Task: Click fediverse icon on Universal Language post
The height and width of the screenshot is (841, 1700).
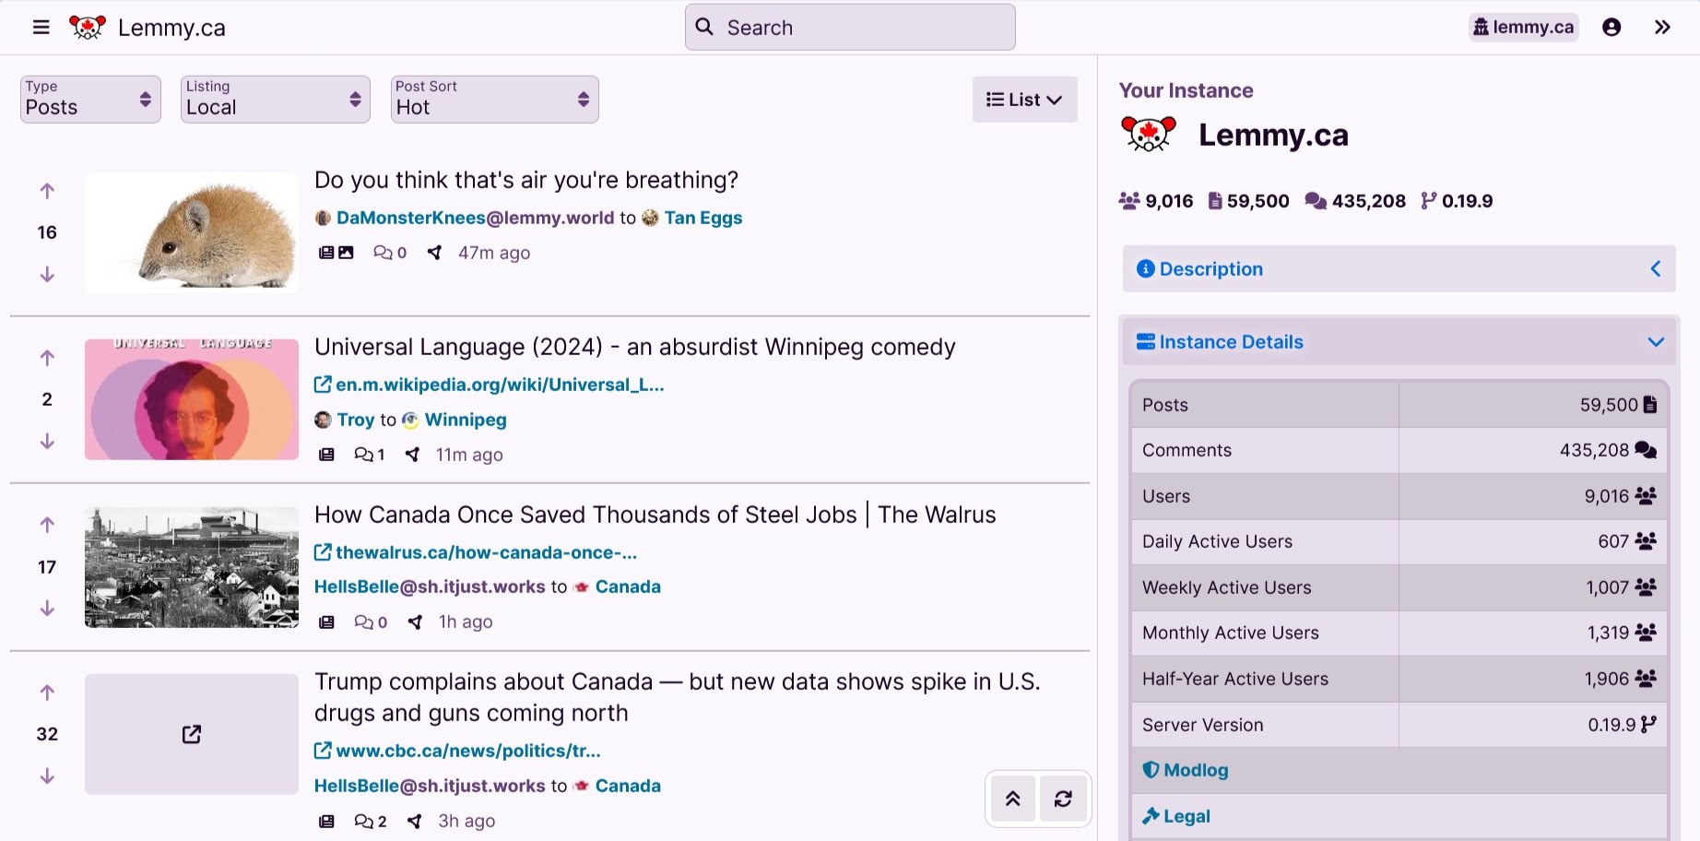Action: (412, 455)
